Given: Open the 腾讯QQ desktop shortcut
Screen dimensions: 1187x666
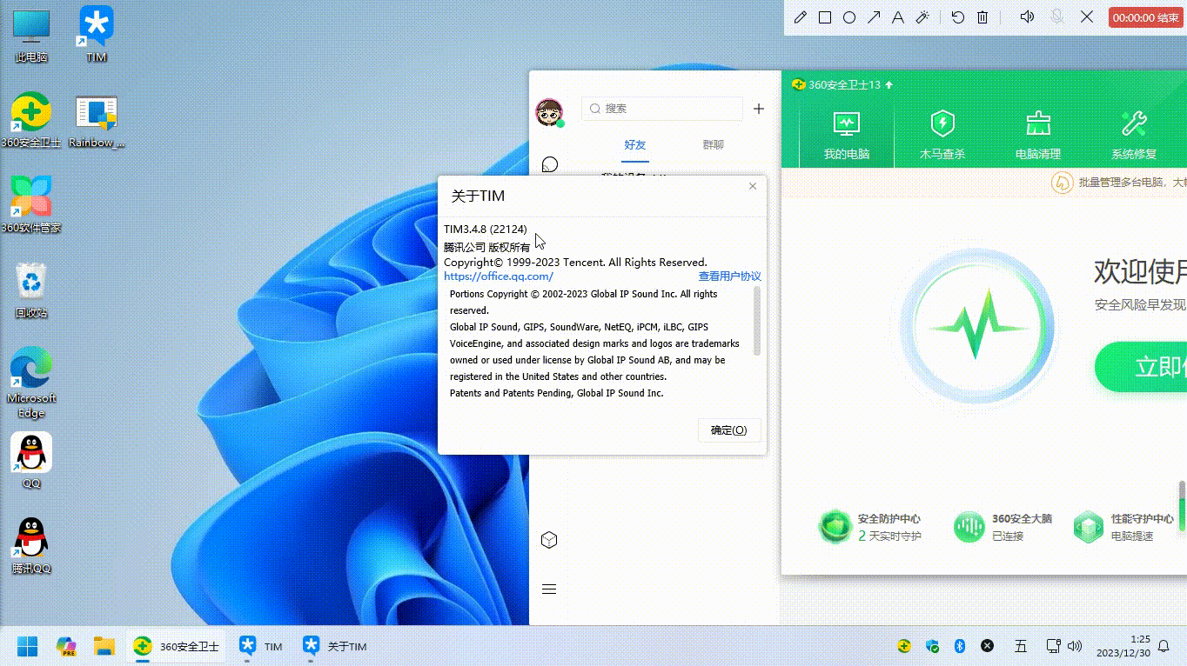Looking at the screenshot, I should (x=31, y=547).
